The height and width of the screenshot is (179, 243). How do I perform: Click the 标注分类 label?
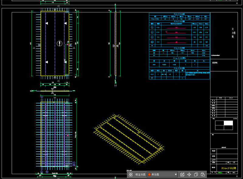click(140, 174)
